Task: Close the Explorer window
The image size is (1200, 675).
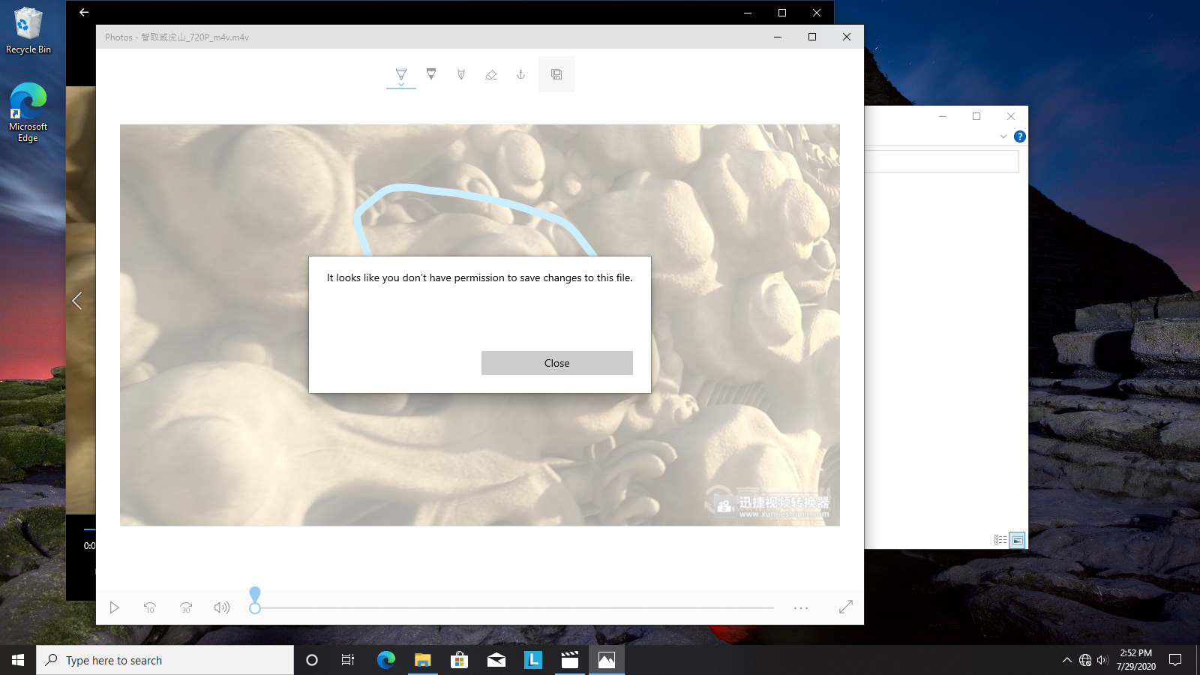Action: (x=1011, y=116)
